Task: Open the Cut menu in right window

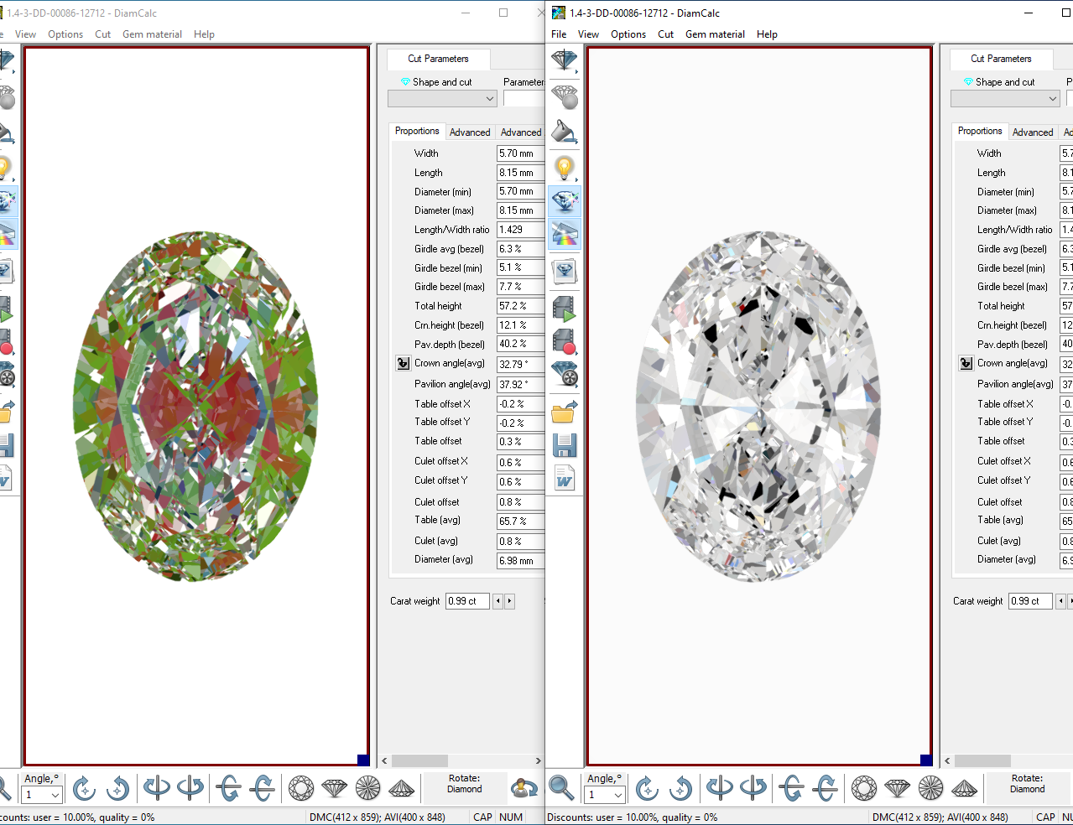Action: tap(665, 34)
